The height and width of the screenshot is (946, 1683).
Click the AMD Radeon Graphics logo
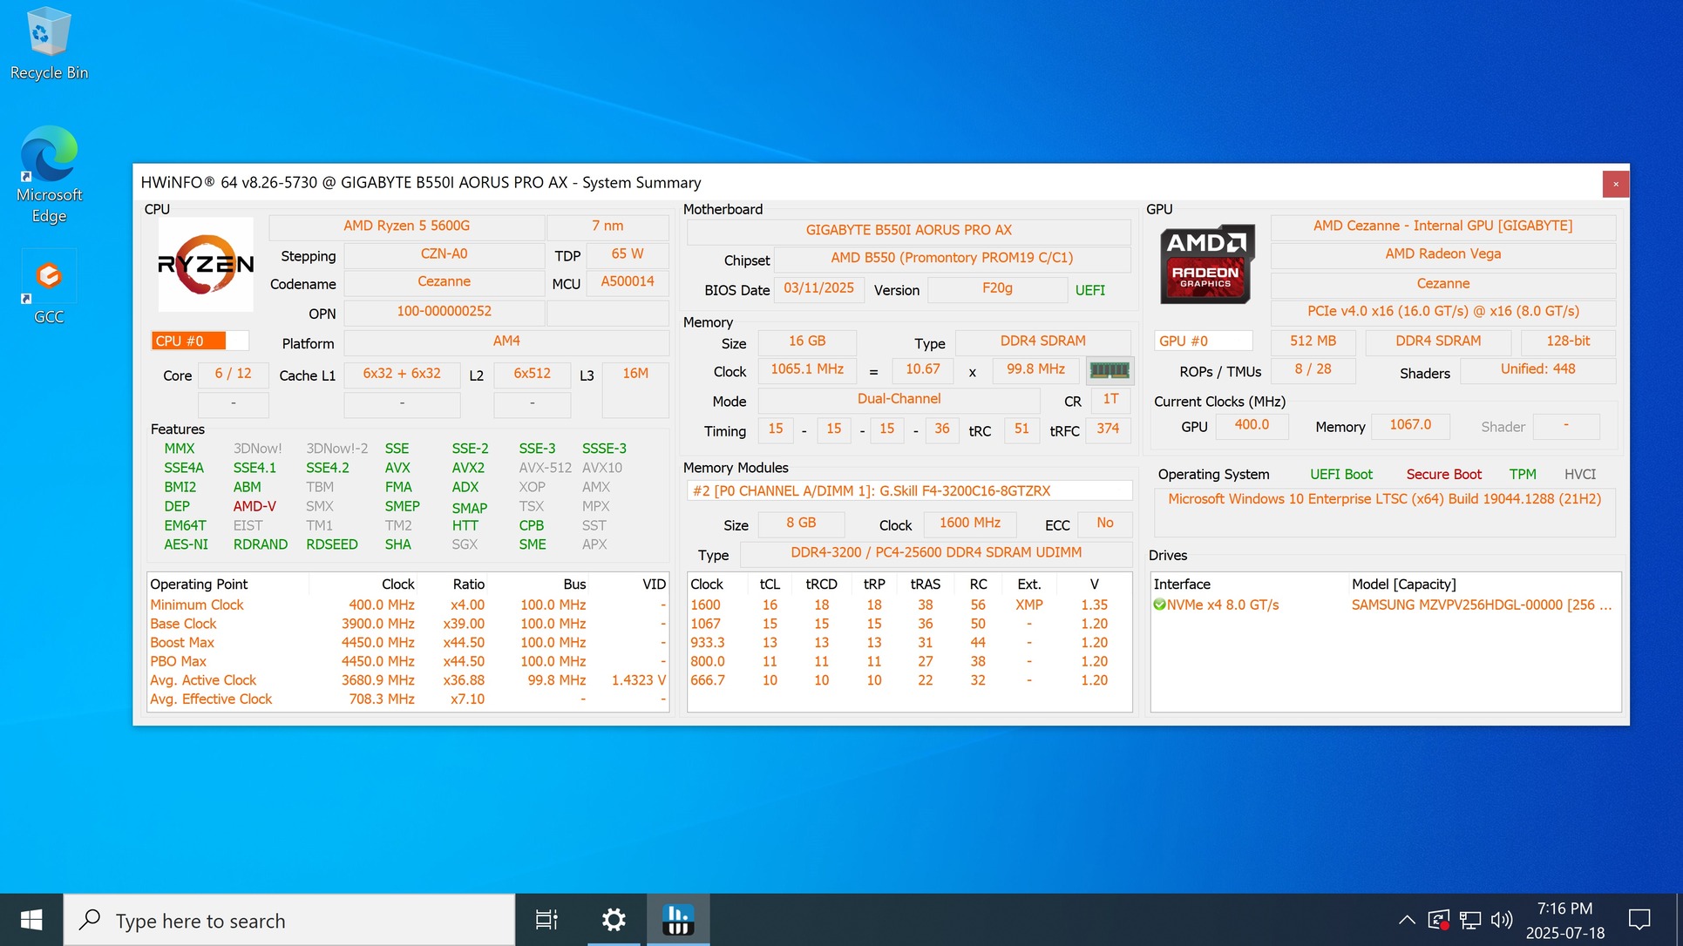tap(1207, 265)
